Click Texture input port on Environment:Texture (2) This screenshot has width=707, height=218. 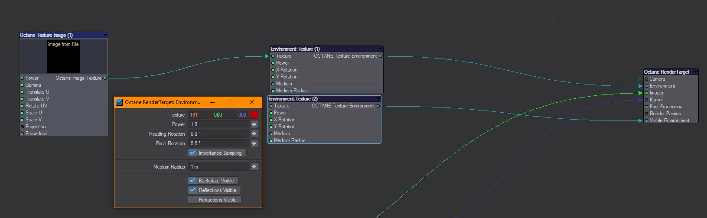pyautogui.click(x=270, y=106)
